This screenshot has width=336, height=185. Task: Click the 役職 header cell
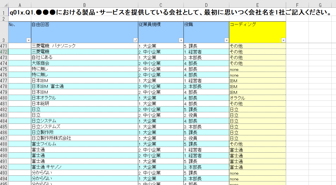(x=206, y=32)
